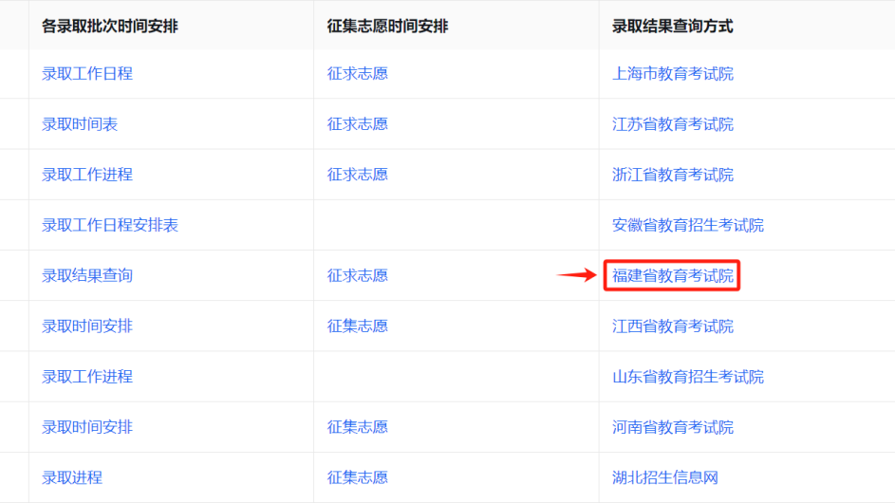
Task: Visit 河南省教育考试院 link
Action: pos(672,427)
